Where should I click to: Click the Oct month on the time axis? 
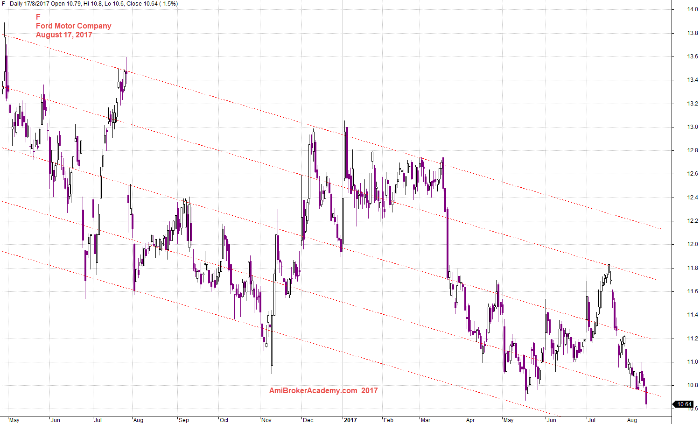click(x=224, y=420)
